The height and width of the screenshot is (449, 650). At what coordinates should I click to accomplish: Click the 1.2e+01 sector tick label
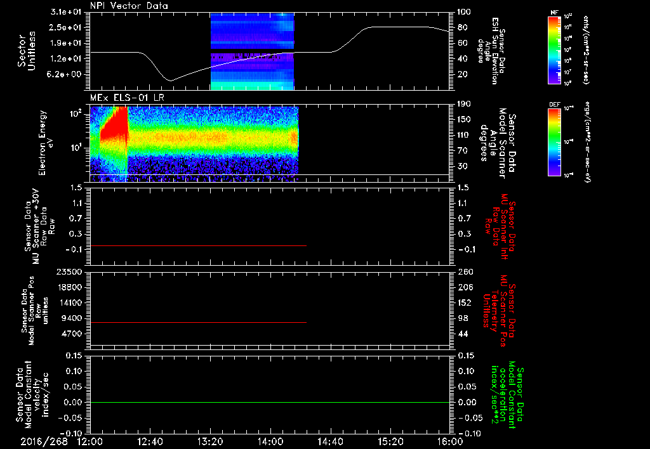point(67,59)
